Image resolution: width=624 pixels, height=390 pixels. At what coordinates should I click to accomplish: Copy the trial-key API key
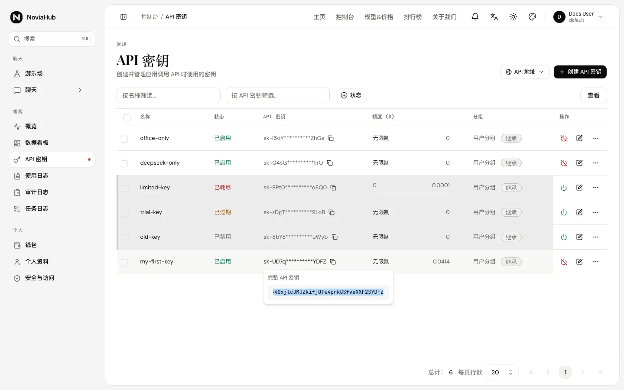331,212
